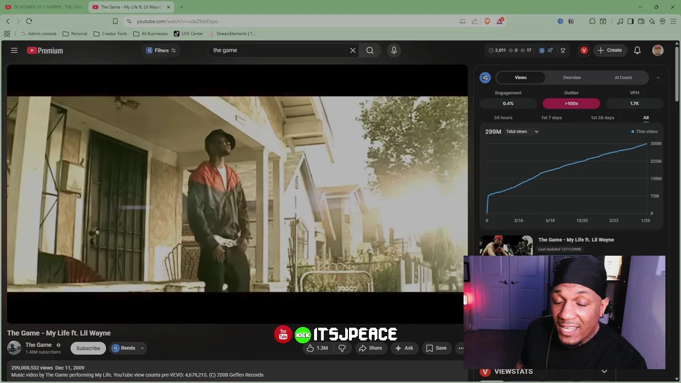The height and width of the screenshot is (383, 681).
Task: Switch to the AI Coach tab
Action: 623,78
